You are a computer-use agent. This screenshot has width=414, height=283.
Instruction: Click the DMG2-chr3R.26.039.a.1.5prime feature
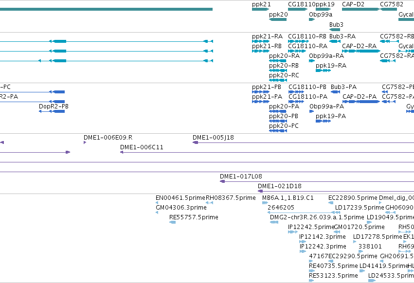[x=274, y=222]
